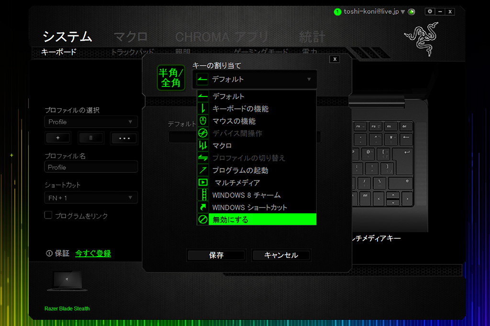Click the デバイス間操作 icon

[203, 133]
